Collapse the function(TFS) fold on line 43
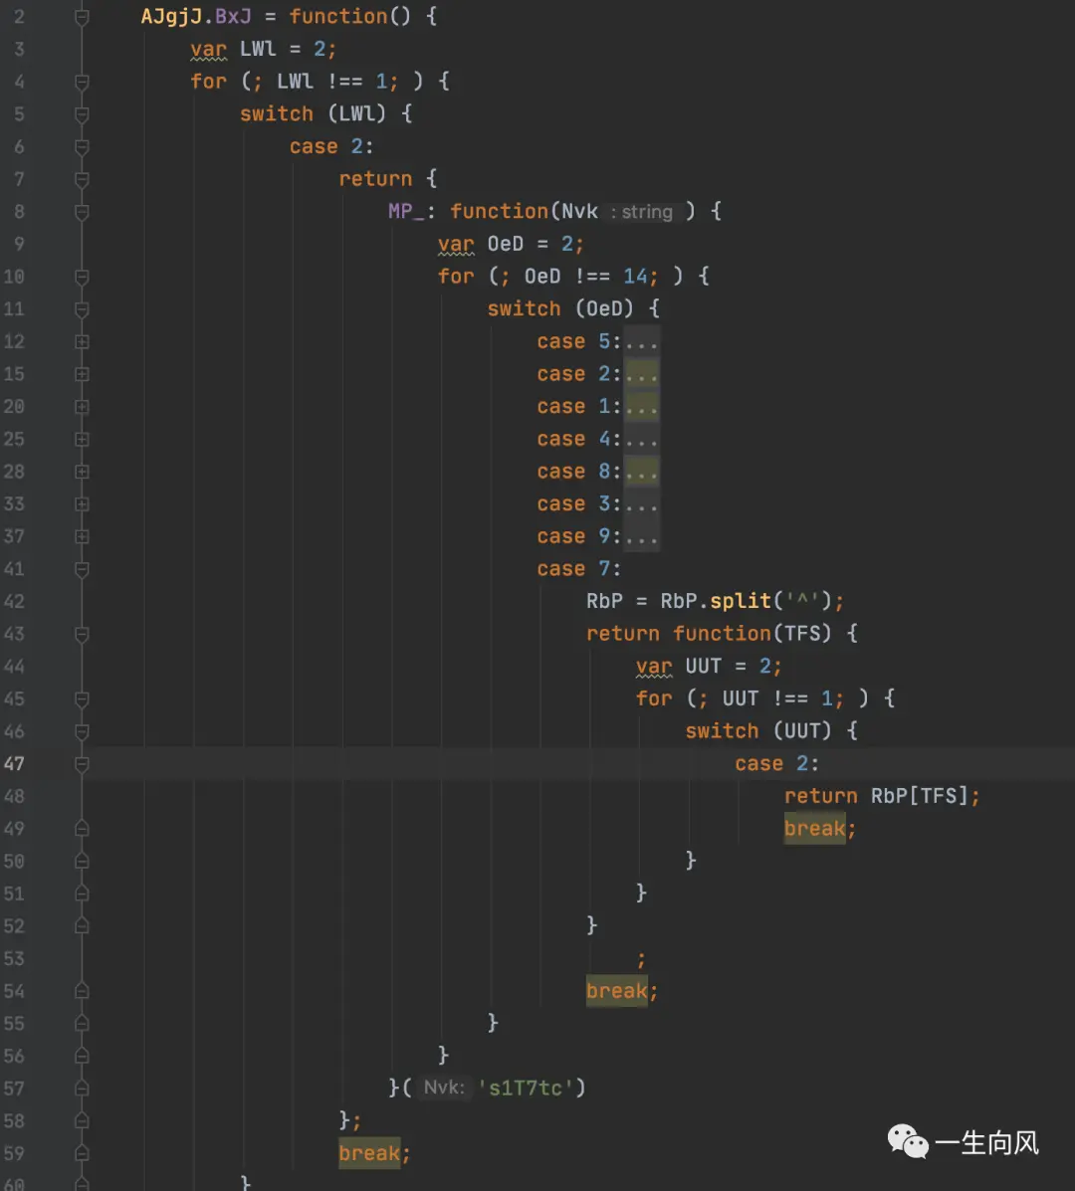Viewport: 1075px width, 1191px height. pos(82,634)
